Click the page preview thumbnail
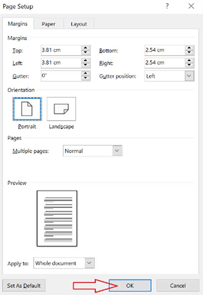Screen dimensions: 203x295 coord(57,218)
